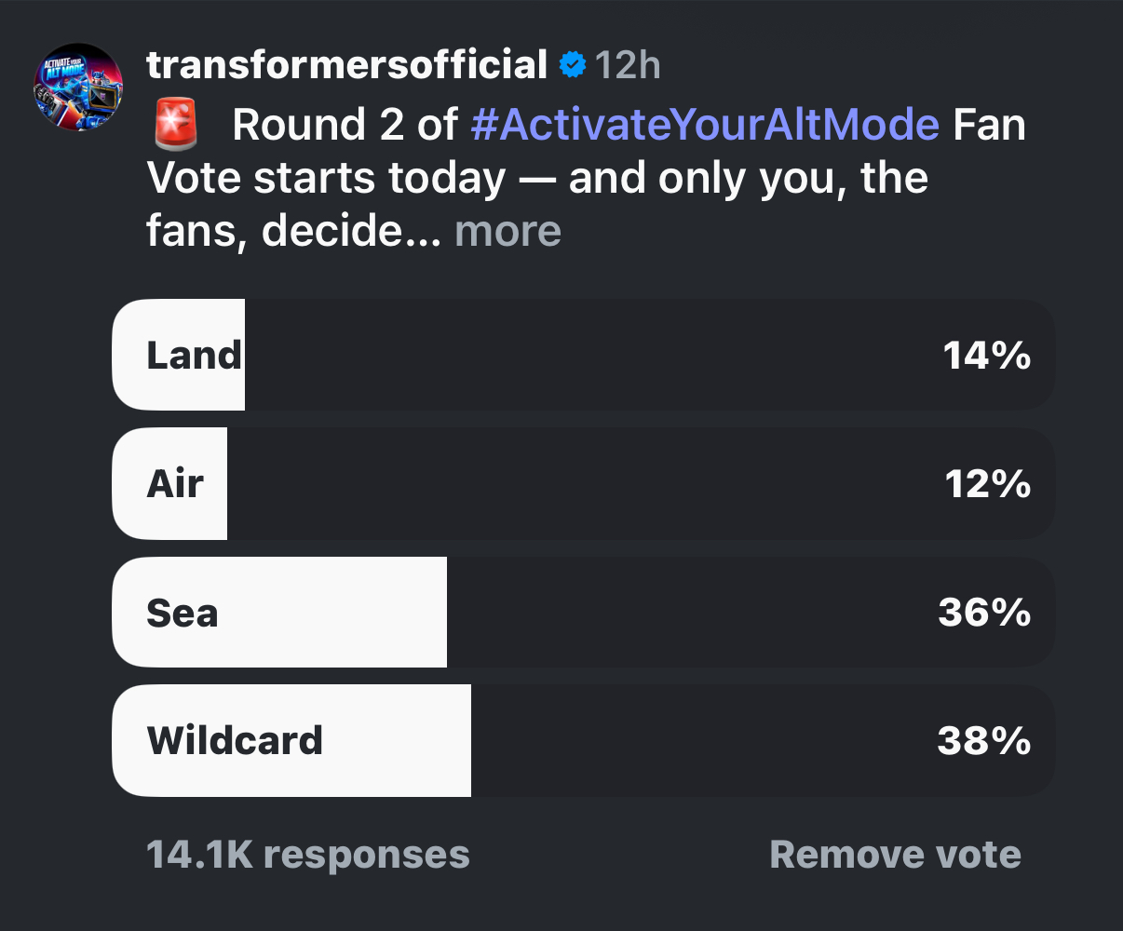Screen dimensions: 1123x931
Task: Click the 12h post timestamp
Action: (628, 65)
